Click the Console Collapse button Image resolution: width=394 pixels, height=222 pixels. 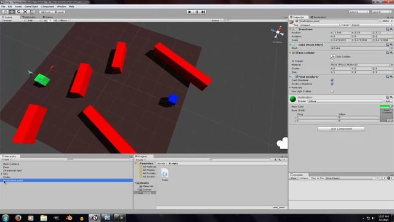(x=304, y=178)
